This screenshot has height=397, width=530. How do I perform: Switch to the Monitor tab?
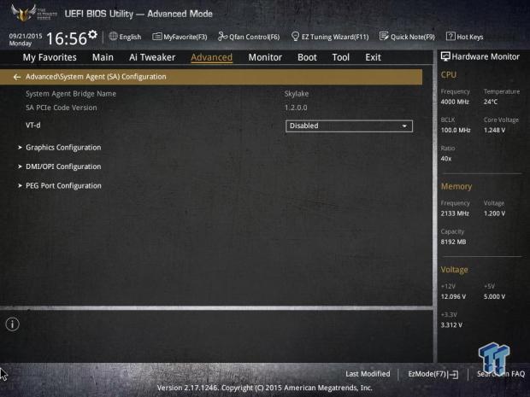click(x=265, y=57)
